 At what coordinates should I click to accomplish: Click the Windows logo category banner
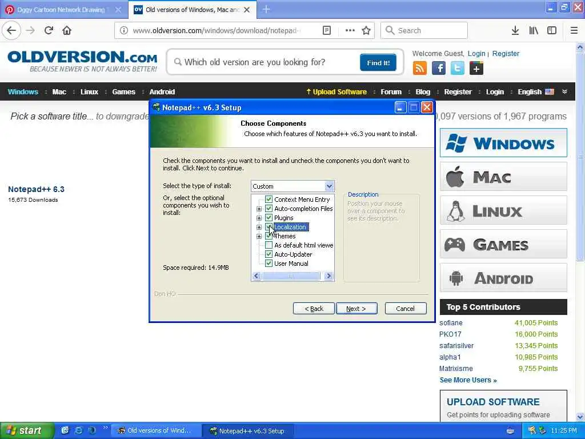(503, 142)
